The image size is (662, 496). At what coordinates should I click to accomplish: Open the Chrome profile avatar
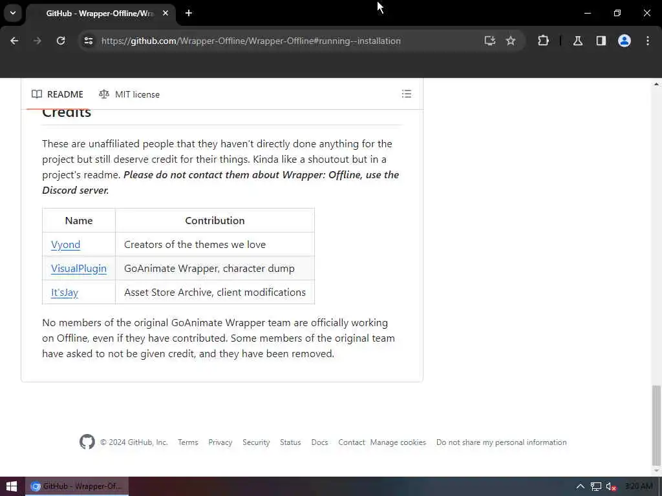pos(625,41)
